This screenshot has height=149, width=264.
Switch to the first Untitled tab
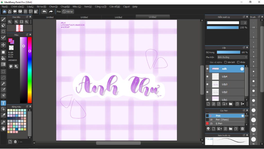[x=50, y=17]
